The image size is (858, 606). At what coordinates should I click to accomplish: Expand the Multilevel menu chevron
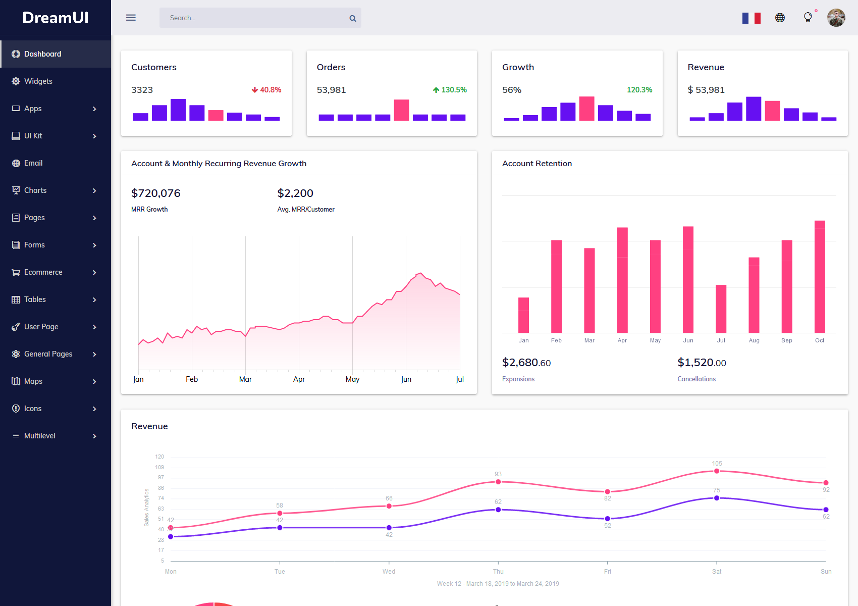94,436
